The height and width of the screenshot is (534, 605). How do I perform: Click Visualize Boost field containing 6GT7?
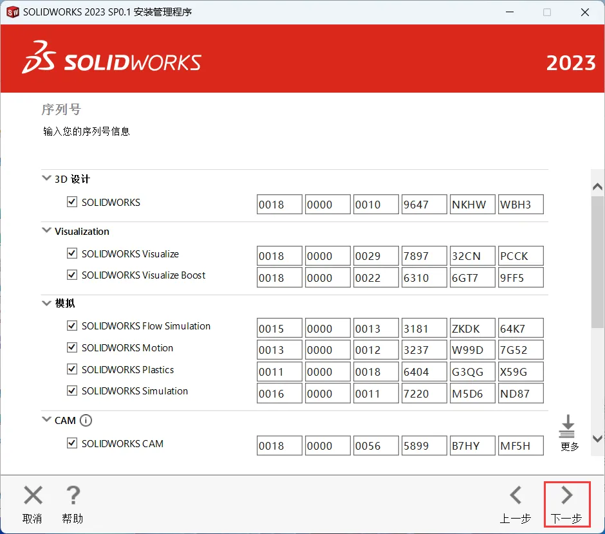472,277
